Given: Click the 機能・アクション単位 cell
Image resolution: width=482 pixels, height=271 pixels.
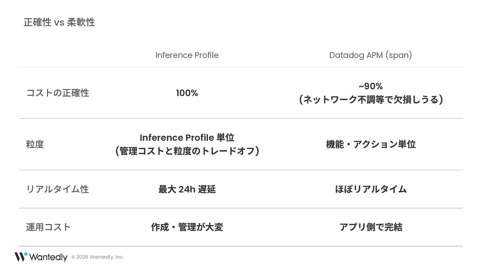Looking at the screenshot, I should point(371,145).
